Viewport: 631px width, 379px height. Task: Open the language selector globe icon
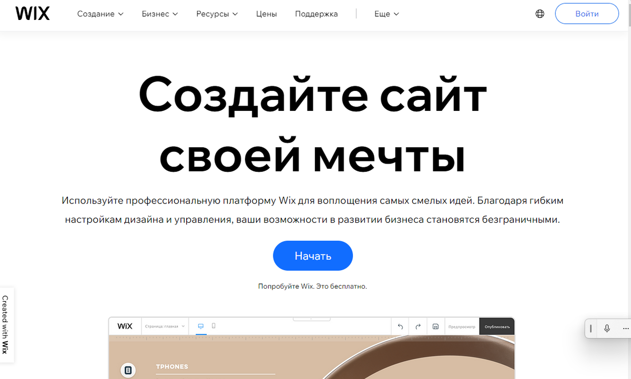click(x=540, y=14)
